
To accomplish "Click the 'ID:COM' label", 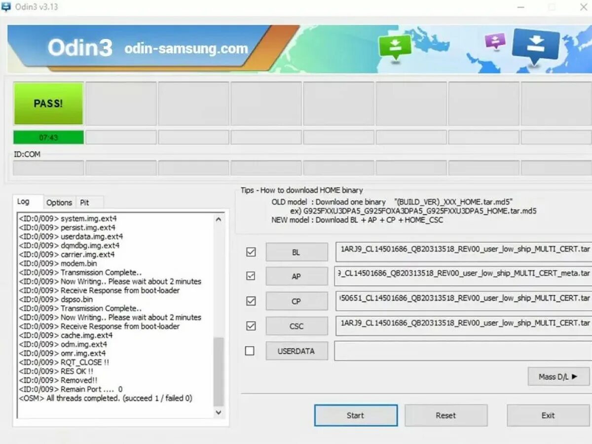I will coord(27,154).
